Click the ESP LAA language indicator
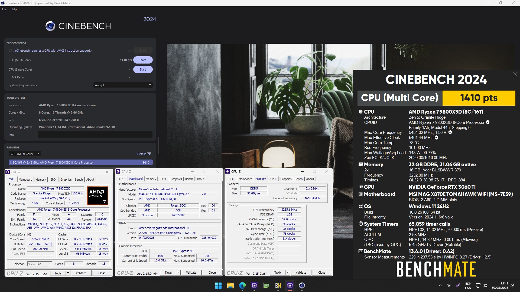Screen dimensions: 520x292 coord(468,286)
